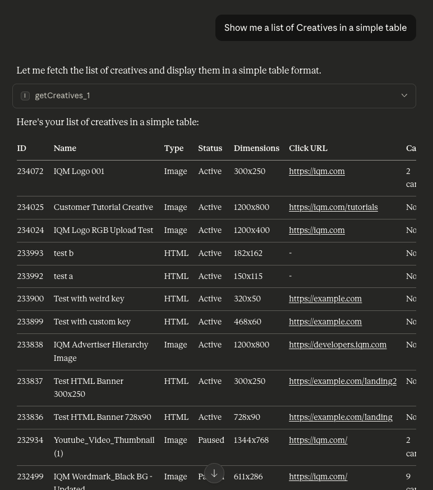433x490 pixels.
Task: Open the developers.iqm.com link
Action: (338, 345)
